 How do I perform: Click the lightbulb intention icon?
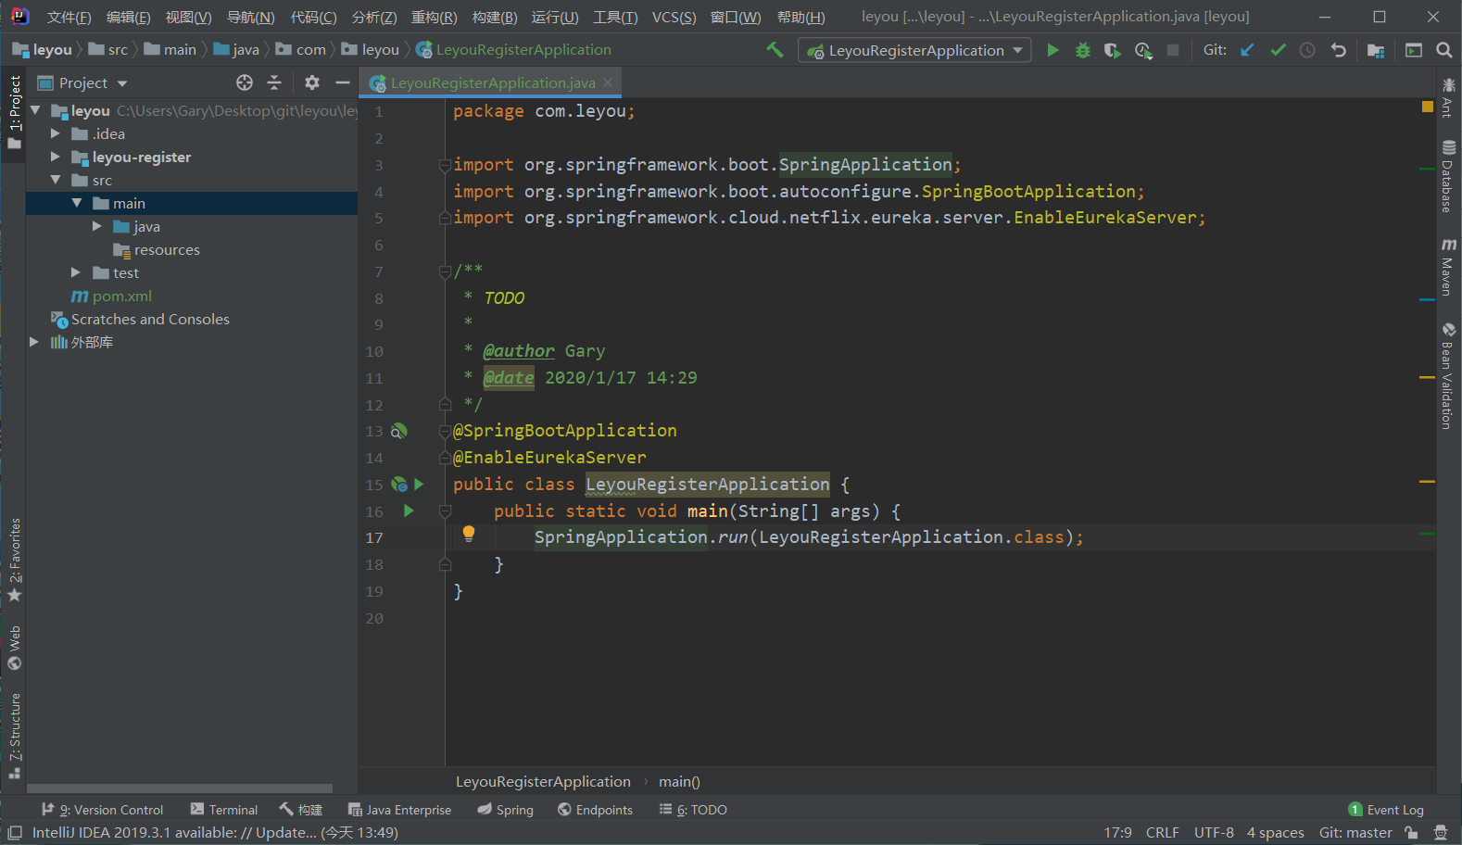(x=469, y=534)
